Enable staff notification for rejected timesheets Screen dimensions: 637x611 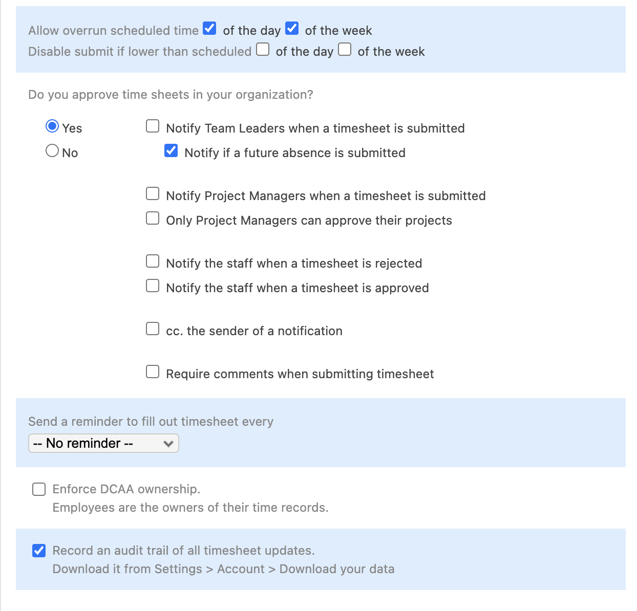[153, 261]
